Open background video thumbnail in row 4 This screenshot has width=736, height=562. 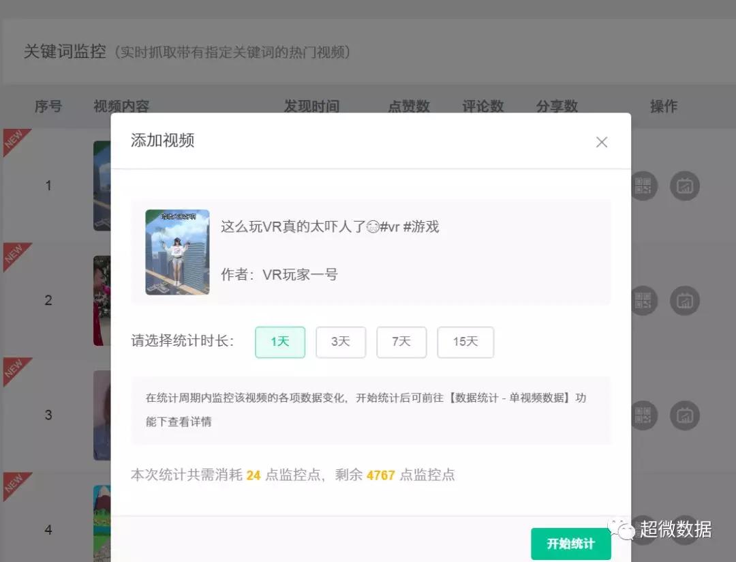[x=102, y=524]
